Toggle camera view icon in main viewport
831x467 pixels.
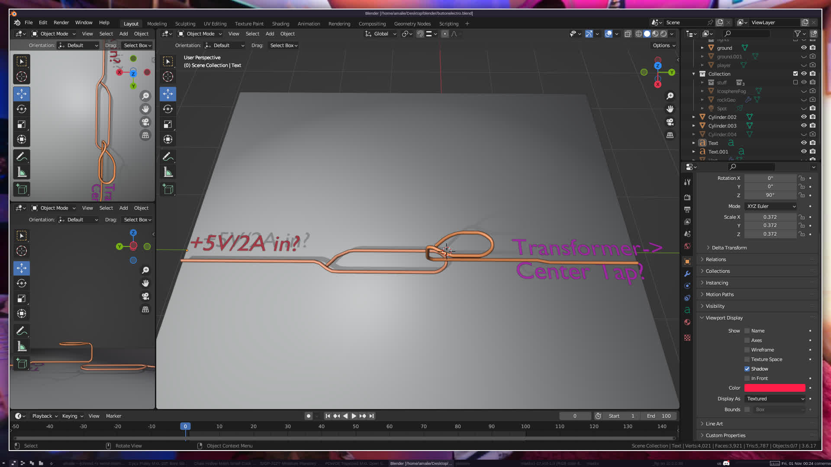(670, 122)
